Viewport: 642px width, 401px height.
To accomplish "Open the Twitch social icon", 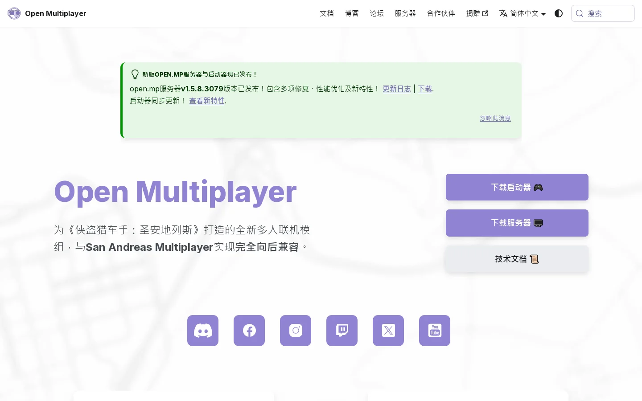I will (342, 331).
